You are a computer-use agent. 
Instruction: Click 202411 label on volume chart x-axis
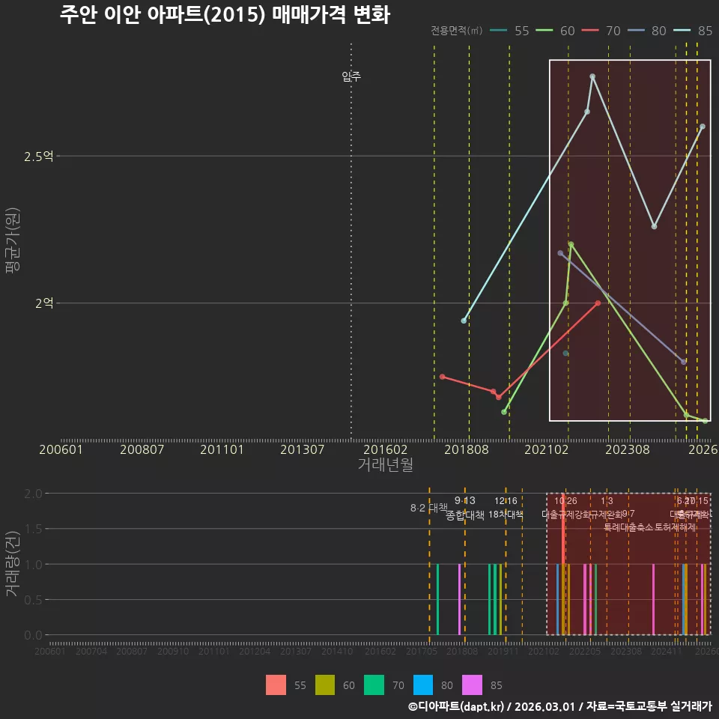tap(667, 651)
